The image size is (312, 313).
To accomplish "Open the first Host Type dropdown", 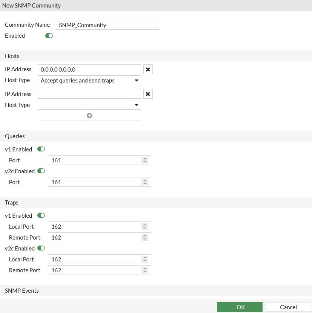I will tap(89, 80).
